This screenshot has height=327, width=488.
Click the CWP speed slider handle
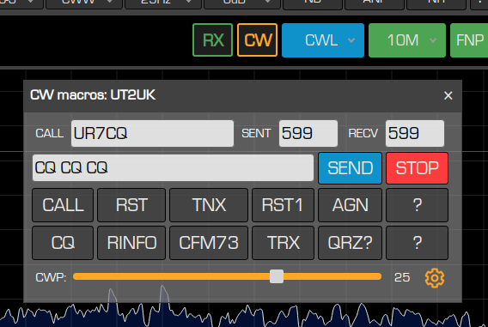pos(277,276)
